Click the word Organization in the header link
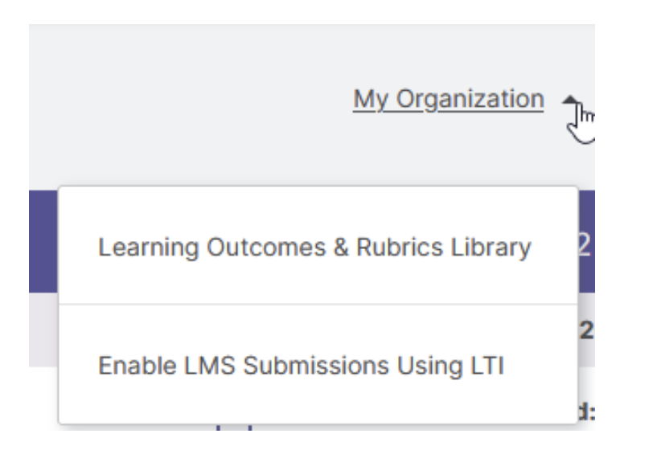The image size is (653, 450). pyautogui.click(x=470, y=99)
